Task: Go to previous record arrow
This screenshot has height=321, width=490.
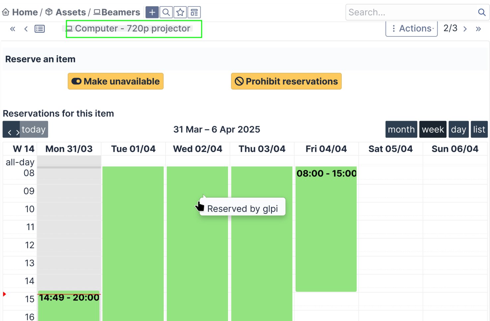Action: tap(26, 29)
